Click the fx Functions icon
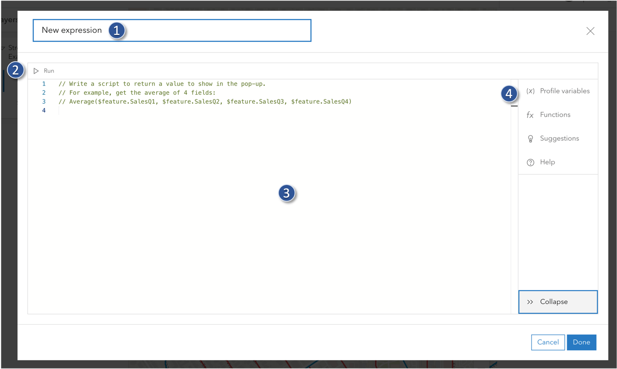Viewport: 617px width, 369px height. 530,115
